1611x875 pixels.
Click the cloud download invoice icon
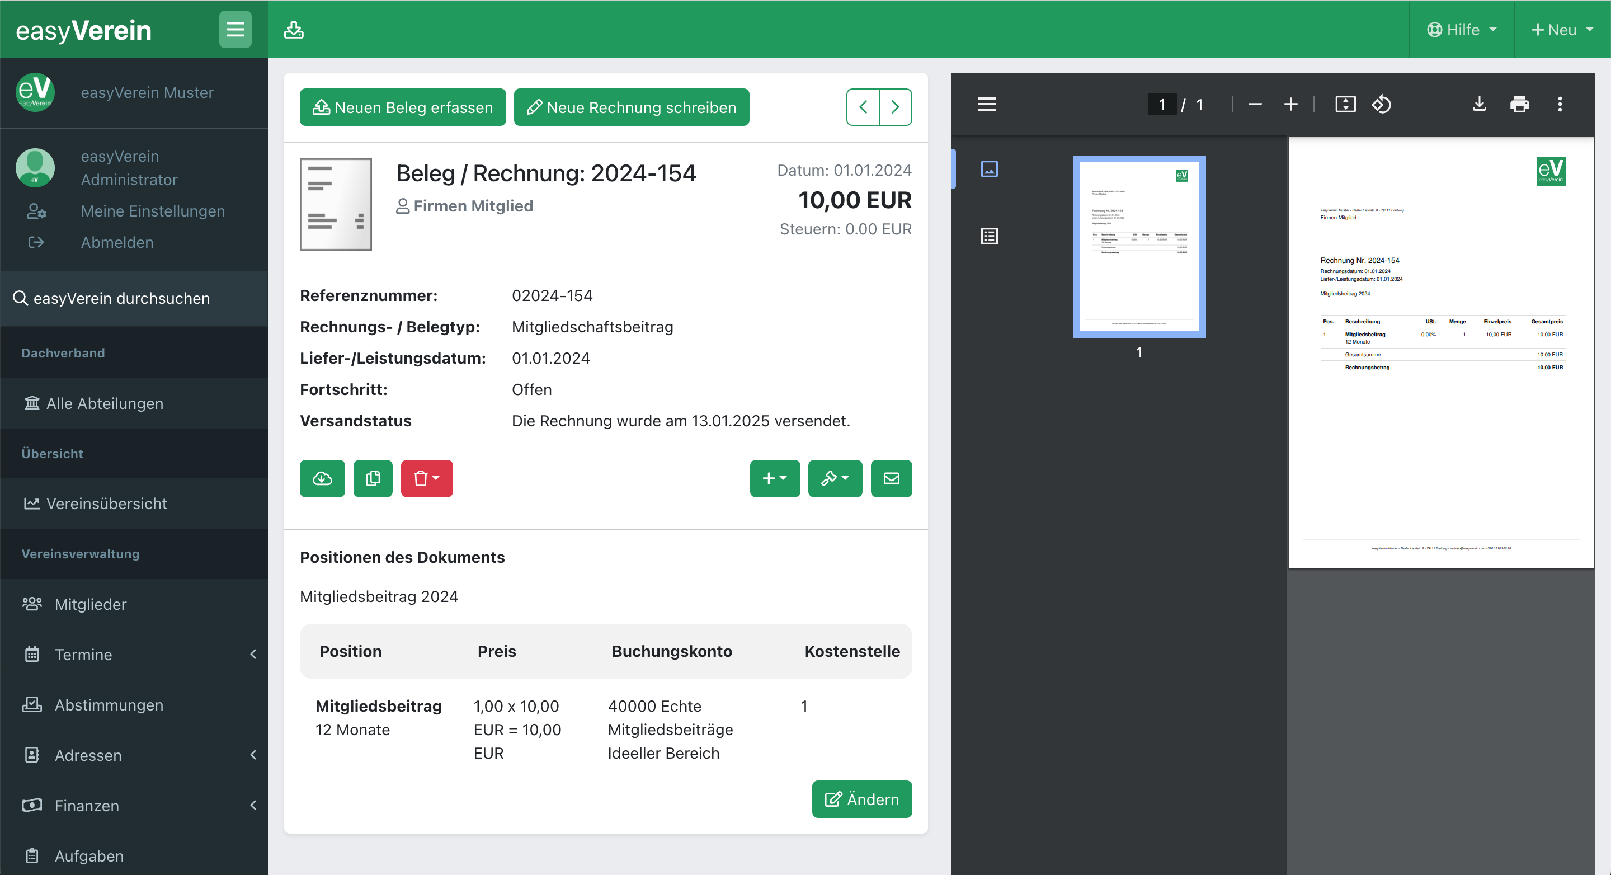(x=322, y=478)
